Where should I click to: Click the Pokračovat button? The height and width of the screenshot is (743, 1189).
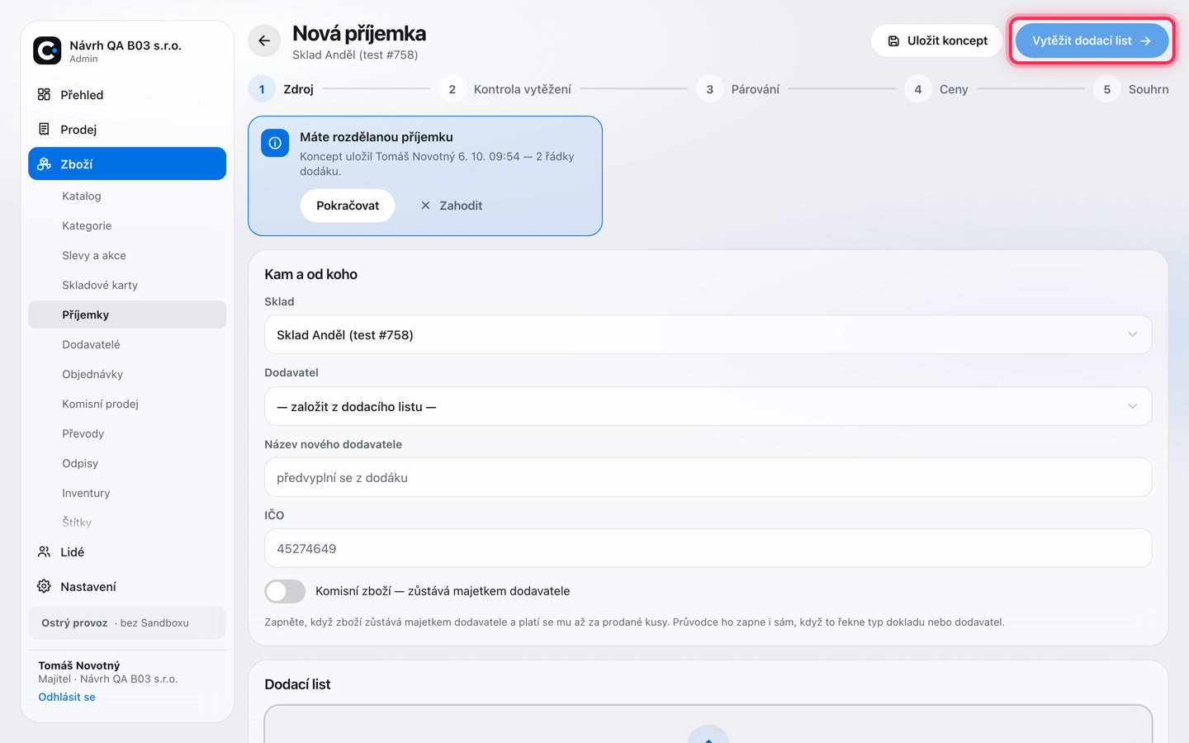pyautogui.click(x=348, y=206)
